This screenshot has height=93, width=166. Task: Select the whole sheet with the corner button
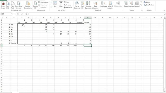(2, 18)
